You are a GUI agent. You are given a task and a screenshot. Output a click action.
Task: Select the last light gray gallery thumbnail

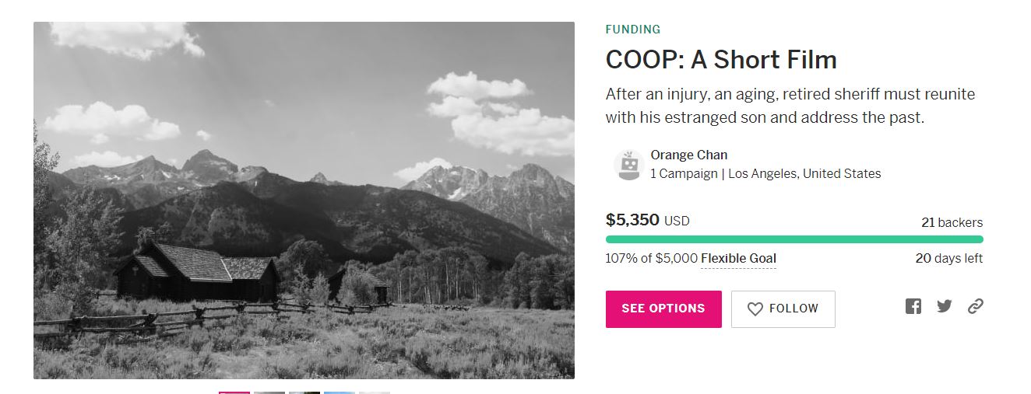[x=374, y=392]
